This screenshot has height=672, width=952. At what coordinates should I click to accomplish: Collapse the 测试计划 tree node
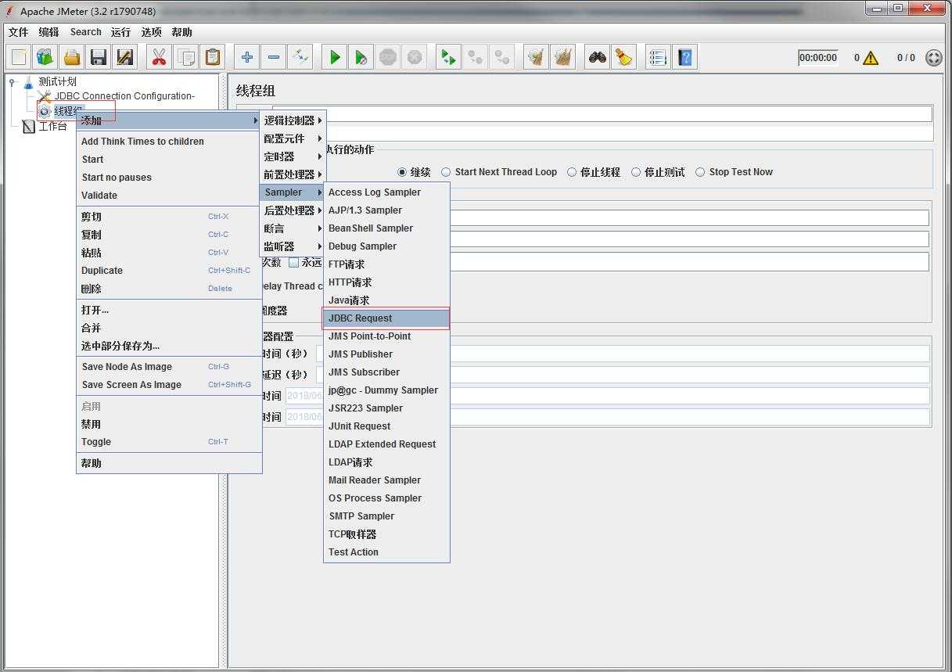[x=13, y=81]
